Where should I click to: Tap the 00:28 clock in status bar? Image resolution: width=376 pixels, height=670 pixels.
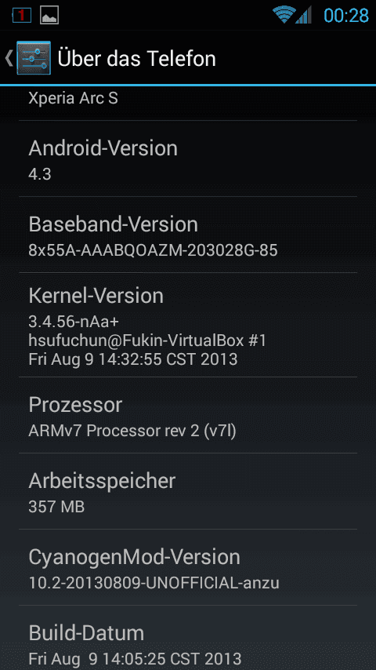[345, 16]
